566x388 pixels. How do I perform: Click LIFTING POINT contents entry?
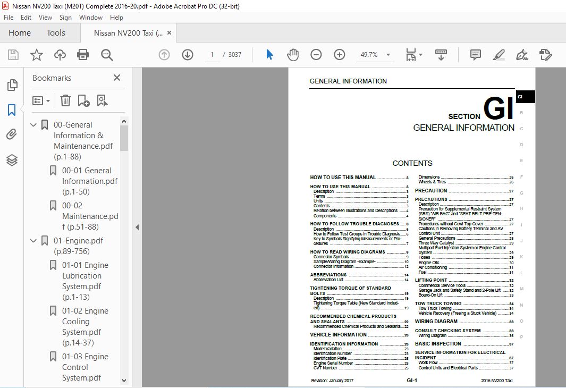pos(464,280)
